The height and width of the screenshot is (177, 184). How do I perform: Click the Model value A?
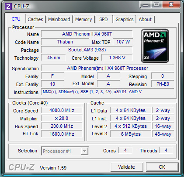point(108,76)
